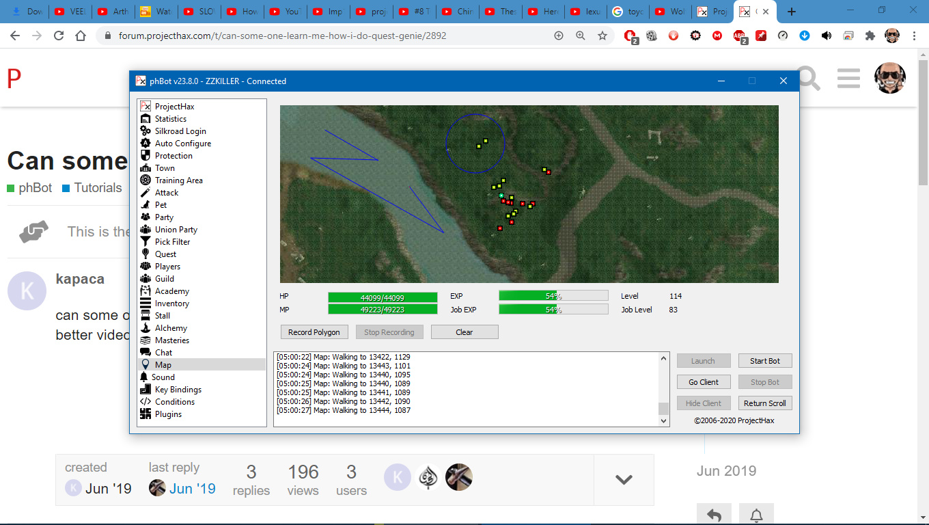The image size is (929, 525).
Task: Select the Key Bindings icon
Action: tap(145, 390)
